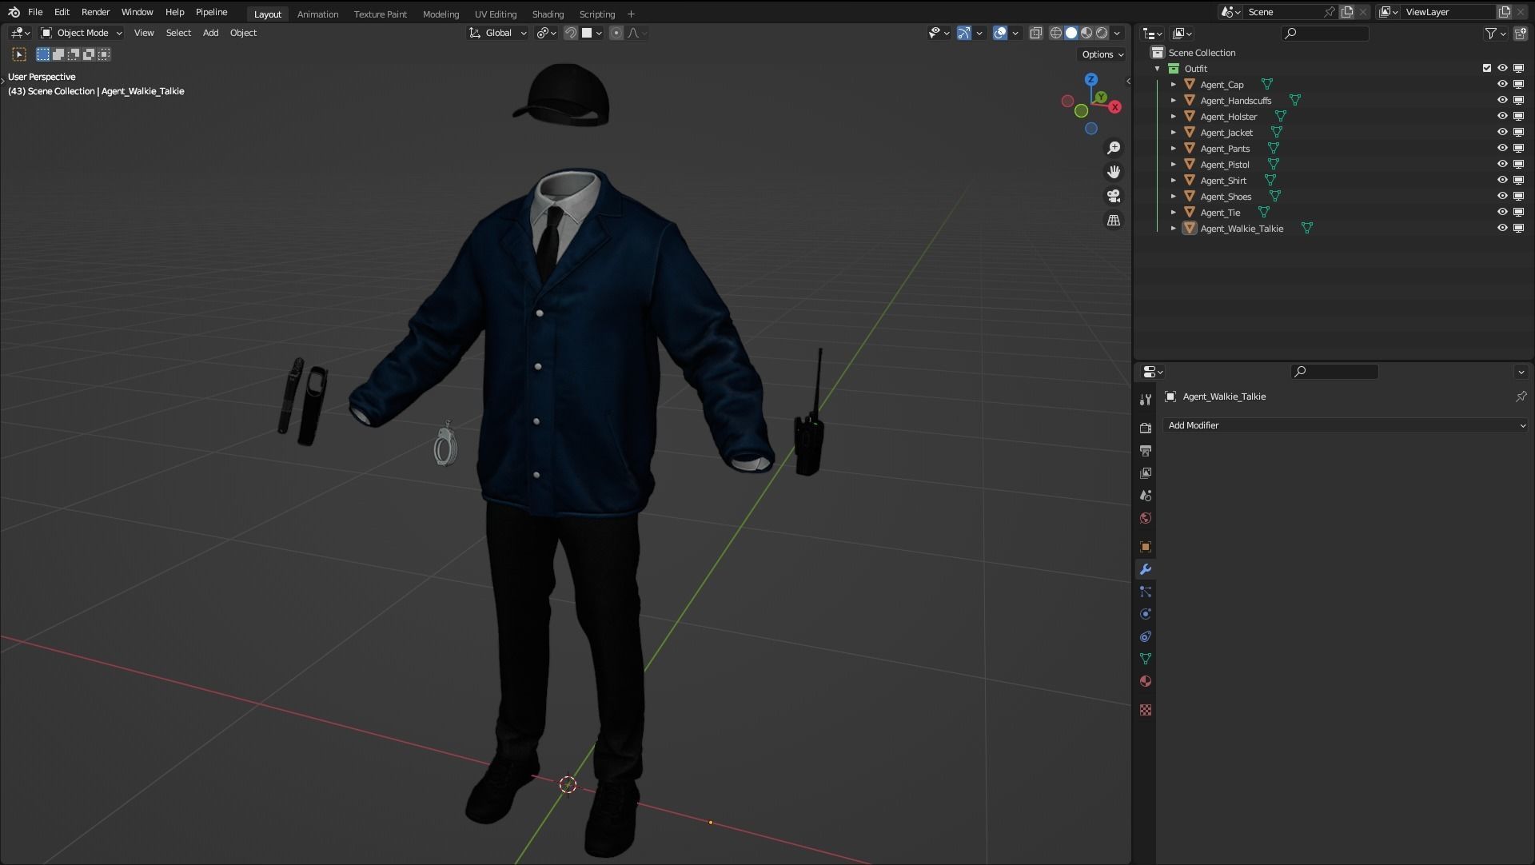Screen dimensions: 1535x865
Task: Open the File menu
Action: pos(35,12)
